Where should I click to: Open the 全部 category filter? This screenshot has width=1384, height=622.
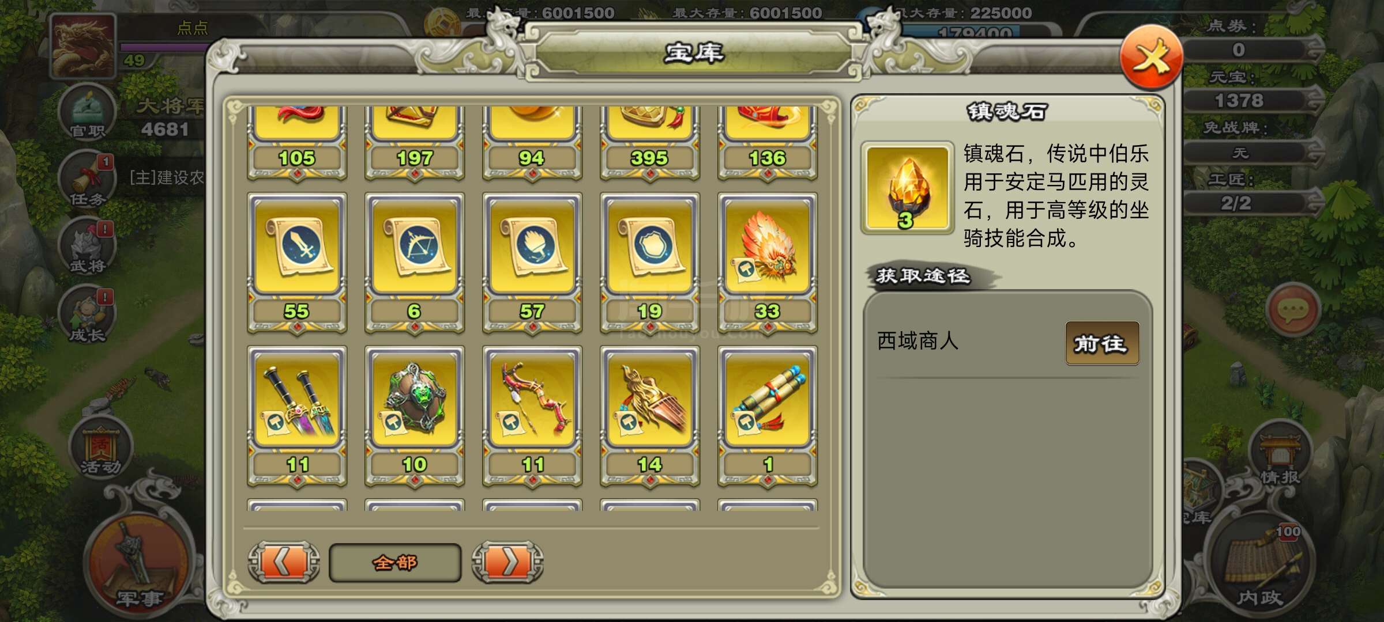pos(395,563)
